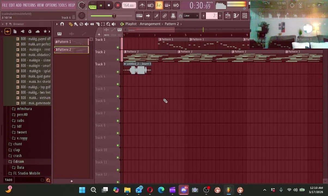Click the link chain icon in toolbar
This screenshot has height=196, width=328.
point(165,16)
